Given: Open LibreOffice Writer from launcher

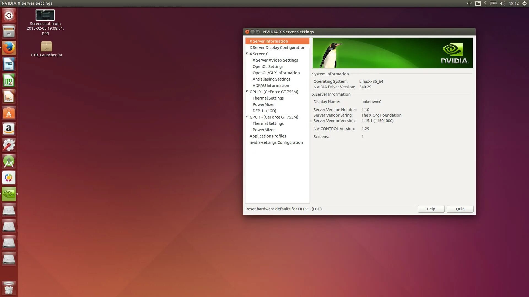Looking at the screenshot, I should click(9, 64).
